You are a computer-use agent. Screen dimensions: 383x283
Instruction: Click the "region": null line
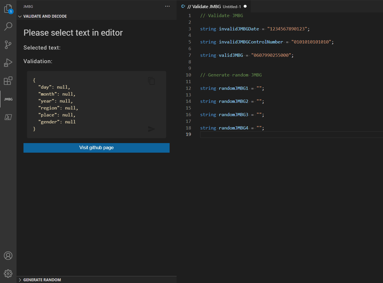tap(58, 108)
